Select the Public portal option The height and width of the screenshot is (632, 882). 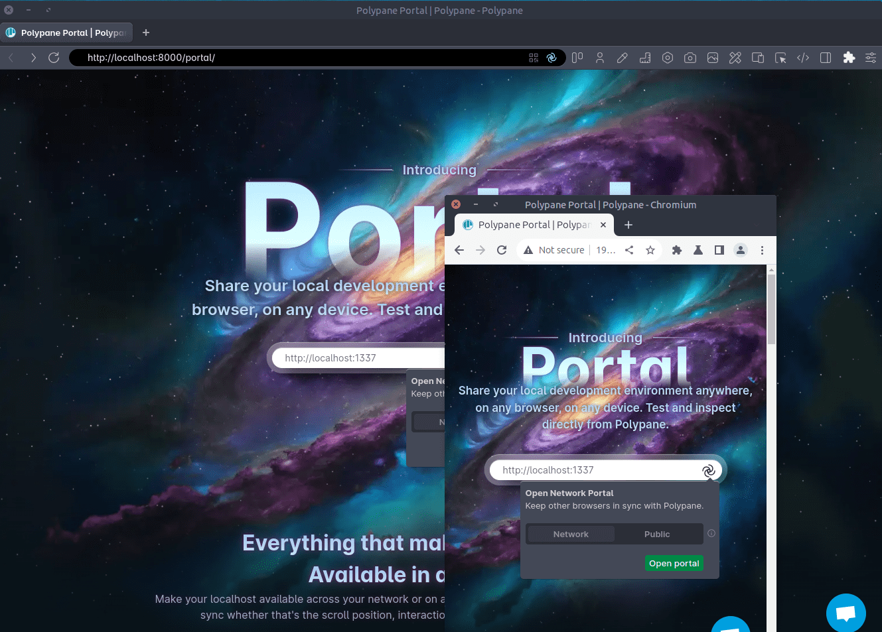click(657, 534)
